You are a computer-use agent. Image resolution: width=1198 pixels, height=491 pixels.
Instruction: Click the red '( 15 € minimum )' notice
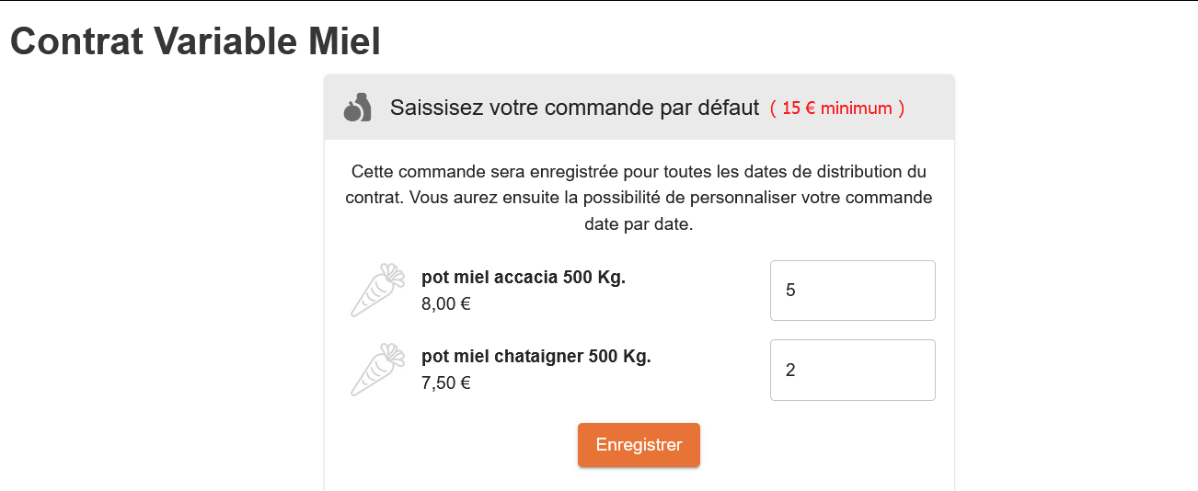tap(837, 108)
